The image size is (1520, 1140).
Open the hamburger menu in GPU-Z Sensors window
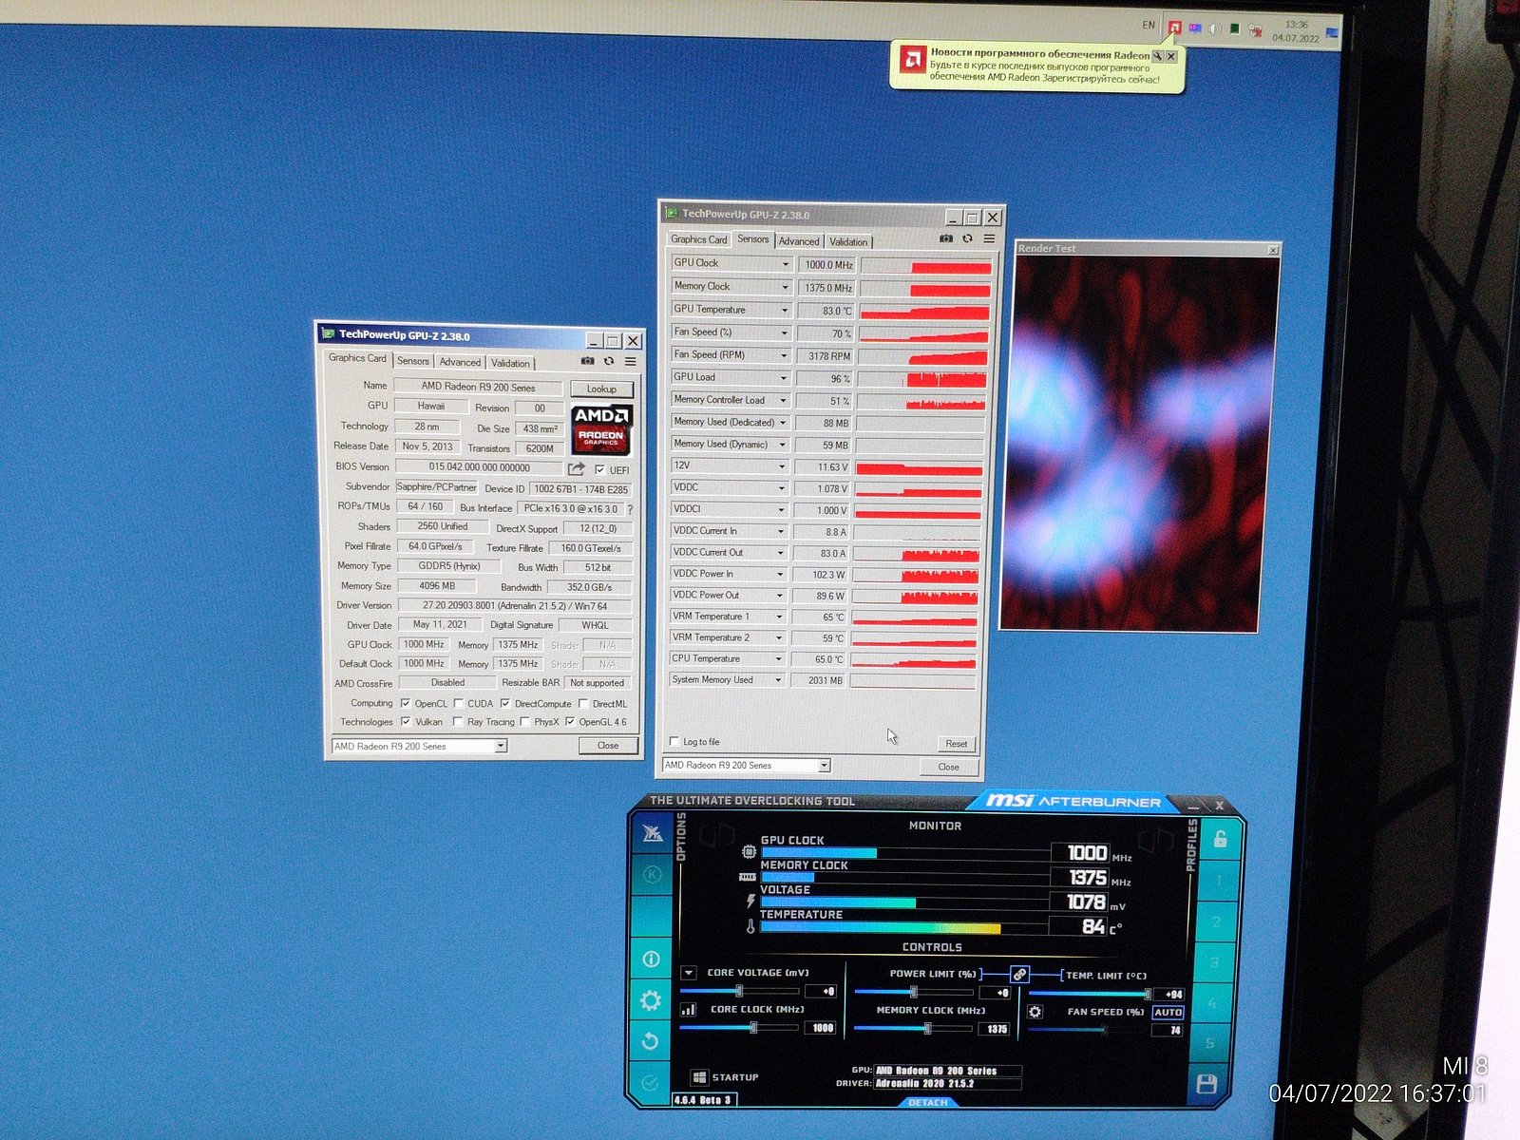pyautogui.click(x=989, y=238)
